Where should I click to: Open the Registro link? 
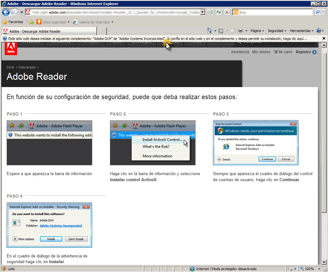(x=303, y=52)
